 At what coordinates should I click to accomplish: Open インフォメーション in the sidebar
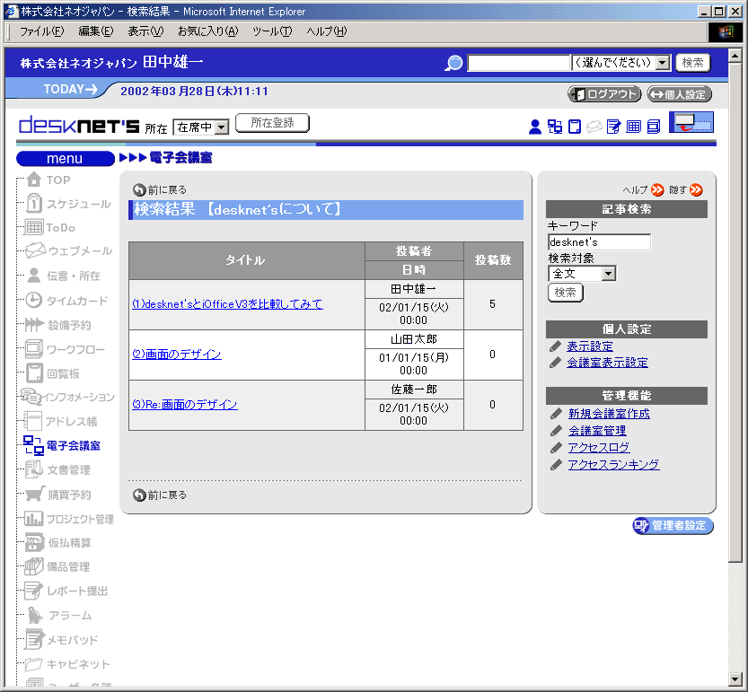tap(67, 397)
